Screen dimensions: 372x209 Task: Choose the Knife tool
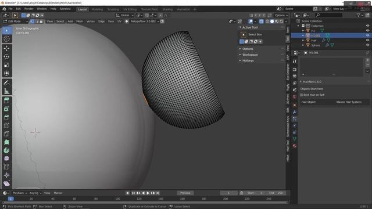click(6, 134)
